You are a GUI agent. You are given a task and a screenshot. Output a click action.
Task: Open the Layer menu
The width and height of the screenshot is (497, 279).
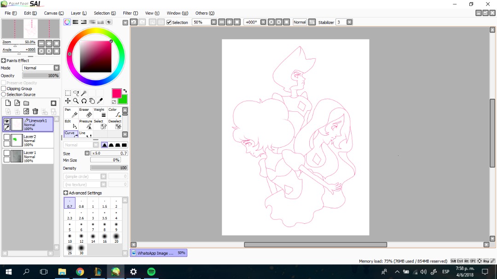79,13
